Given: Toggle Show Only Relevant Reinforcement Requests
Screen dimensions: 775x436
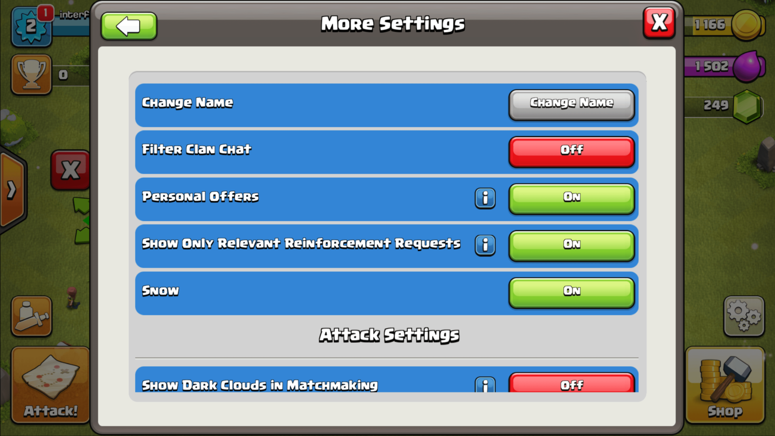Looking at the screenshot, I should (x=572, y=246).
